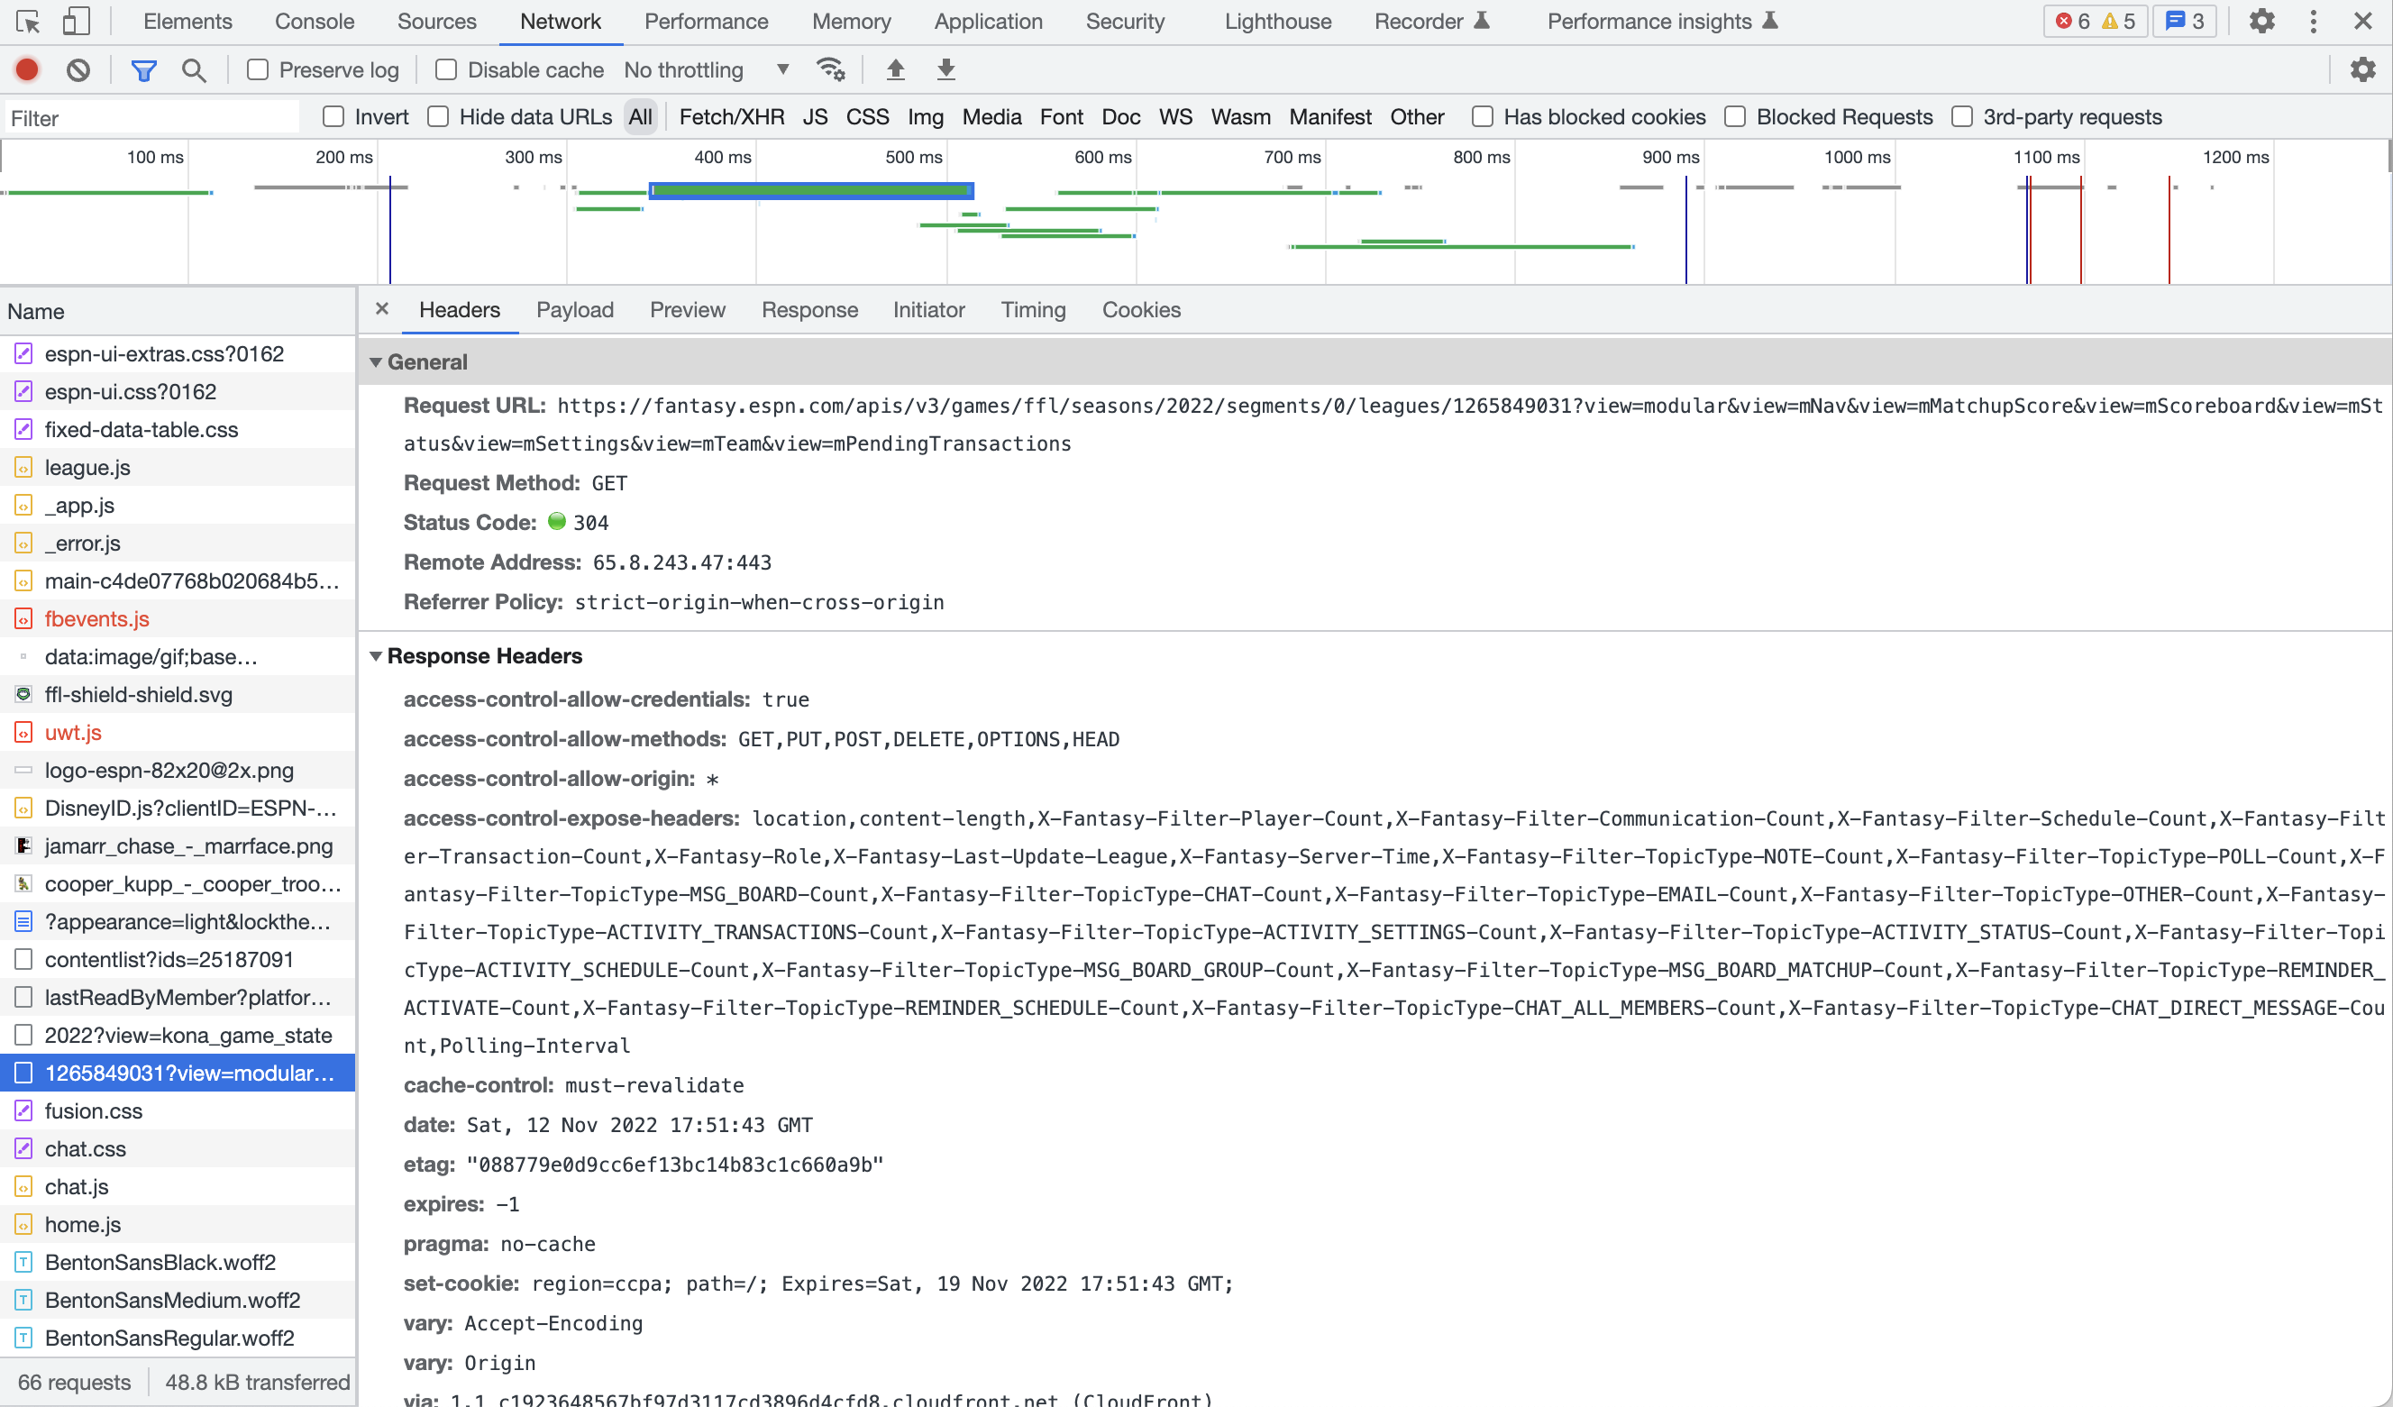Image resolution: width=2393 pixels, height=1407 pixels.
Task: Select the Font type filter
Action: (x=1061, y=117)
